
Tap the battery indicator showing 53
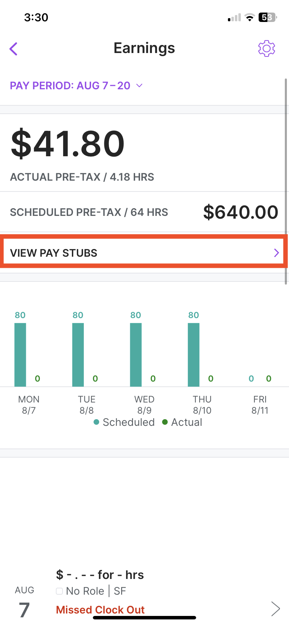(267, 17)
